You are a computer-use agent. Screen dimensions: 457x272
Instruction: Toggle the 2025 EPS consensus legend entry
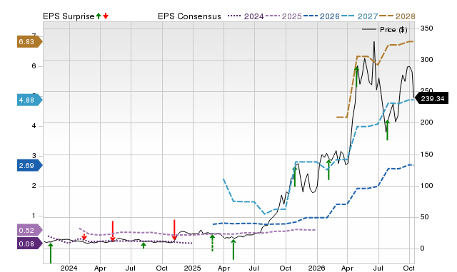pyautogui.click(x=283, y=16)
